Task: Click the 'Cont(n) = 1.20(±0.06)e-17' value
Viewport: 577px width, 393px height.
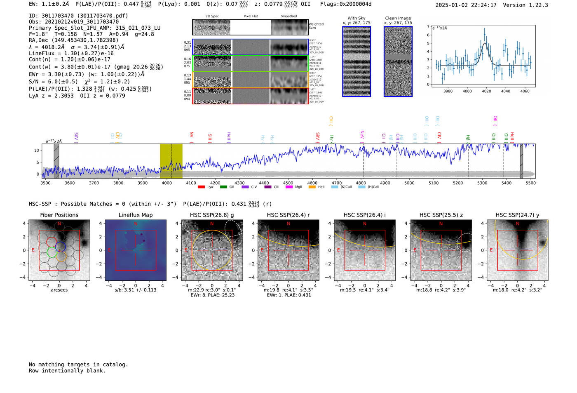Action: [x=70, y=59]
